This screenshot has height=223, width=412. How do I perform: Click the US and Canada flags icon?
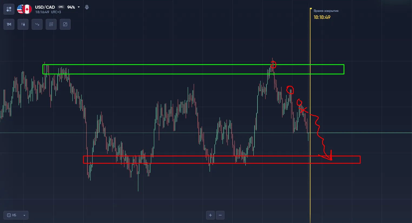click(24, 9)
